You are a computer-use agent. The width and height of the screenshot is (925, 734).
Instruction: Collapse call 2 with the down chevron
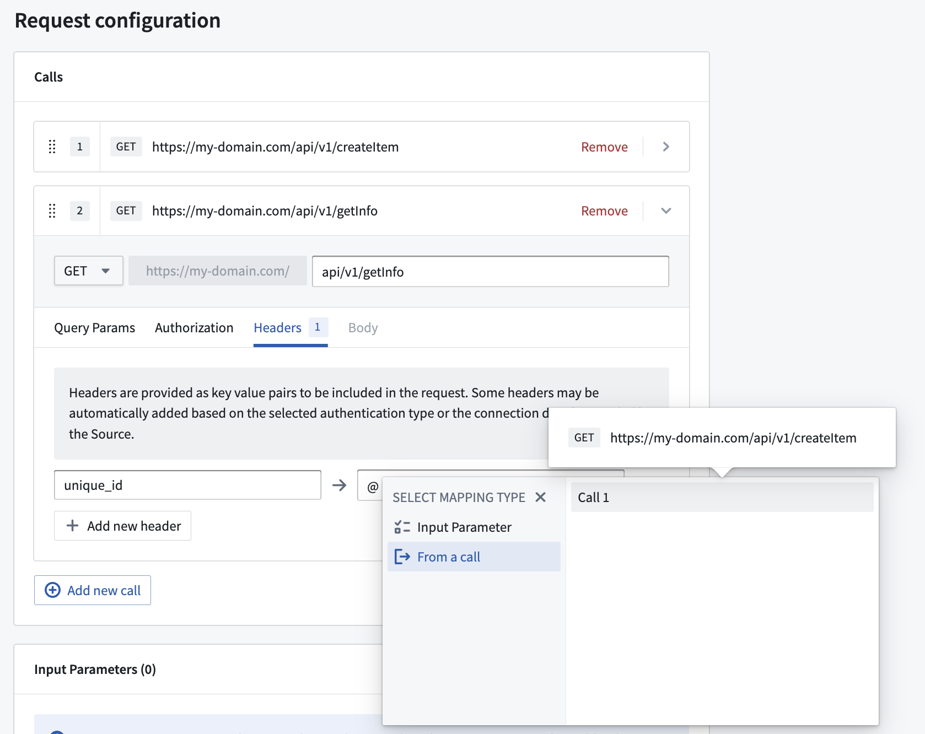point(666,211)
